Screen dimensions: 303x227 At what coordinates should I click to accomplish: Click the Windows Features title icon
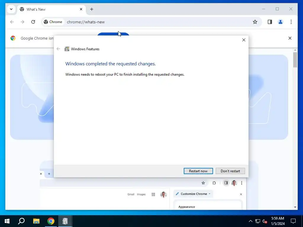(x=67, y=49)
